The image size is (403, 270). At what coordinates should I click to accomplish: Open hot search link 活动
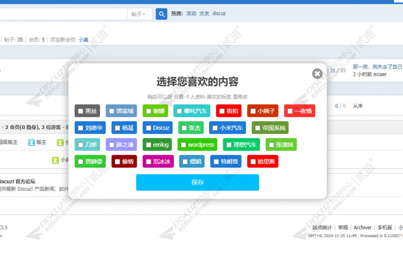click(x=191, y=13)
